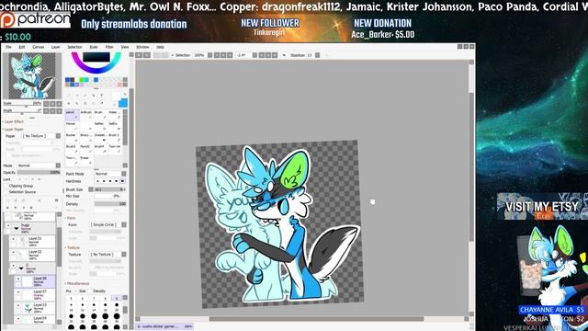This screenshot has width=588, height=331.
Task: Open the Stabilizer value dropdown
Action: 317,55
